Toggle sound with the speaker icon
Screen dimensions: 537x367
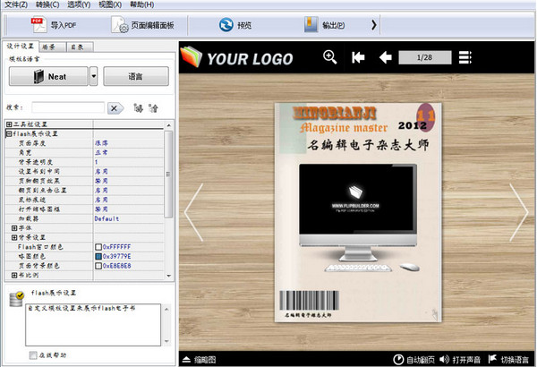point(444,359)
